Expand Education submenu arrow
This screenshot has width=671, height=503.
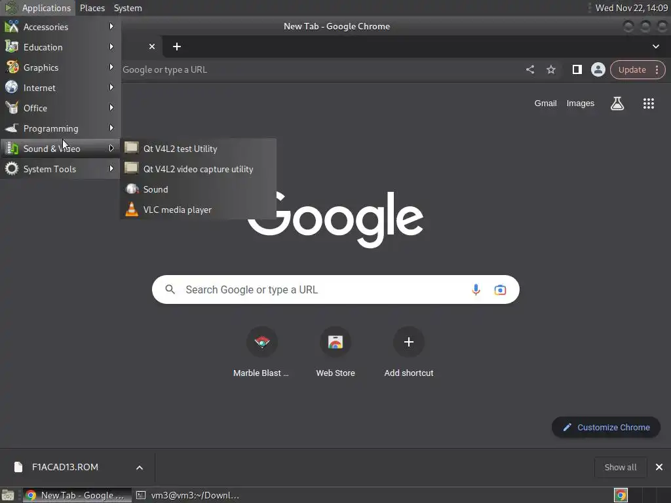(x=111, y=47)
